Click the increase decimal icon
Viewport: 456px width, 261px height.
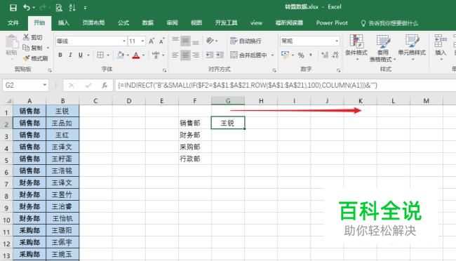coord(325,55)
